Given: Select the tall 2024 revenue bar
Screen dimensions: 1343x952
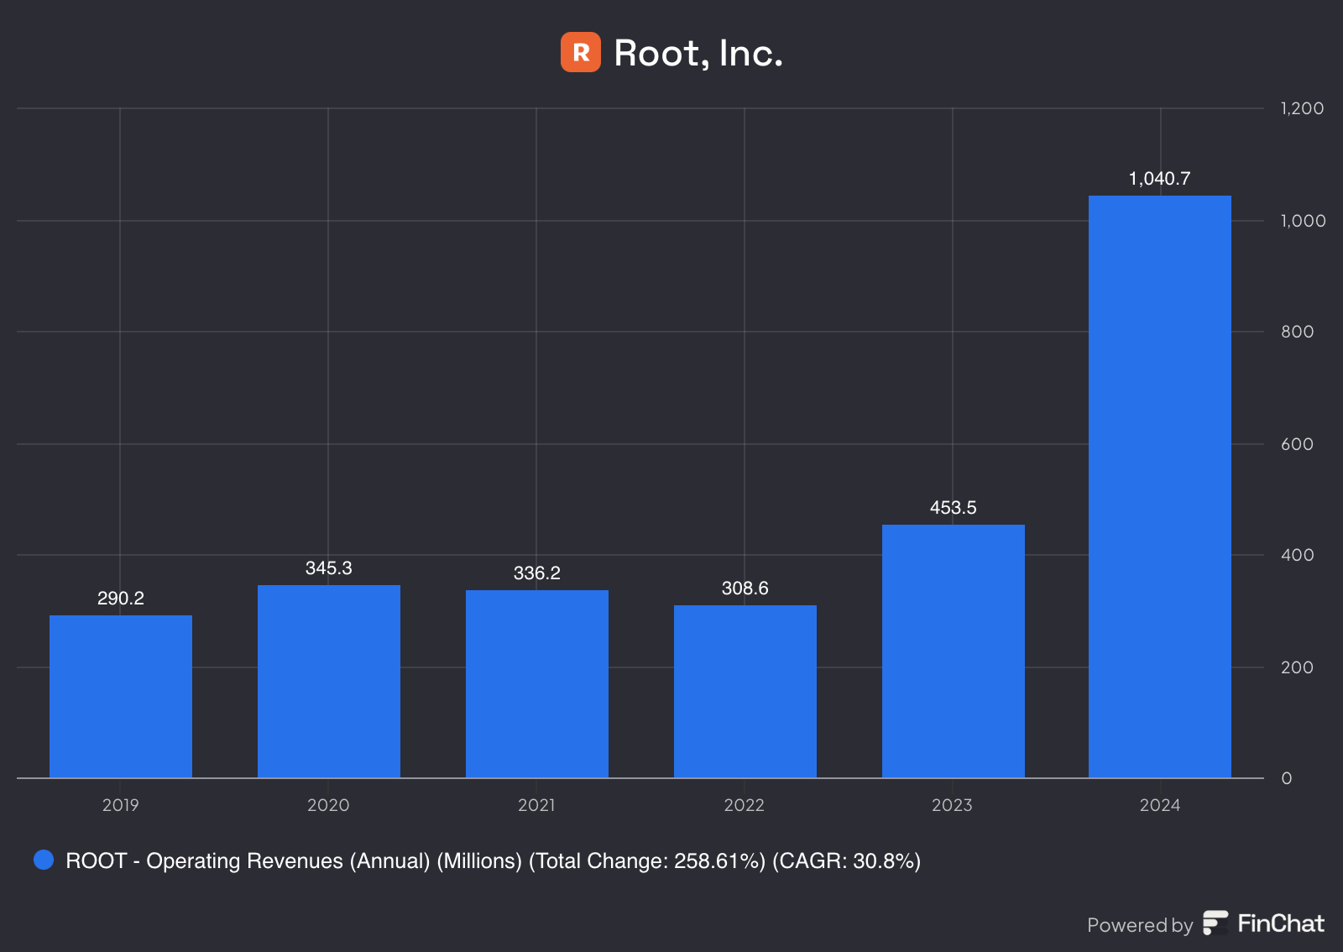Looking at the screenshot, I should click(x=1159, y=487).
